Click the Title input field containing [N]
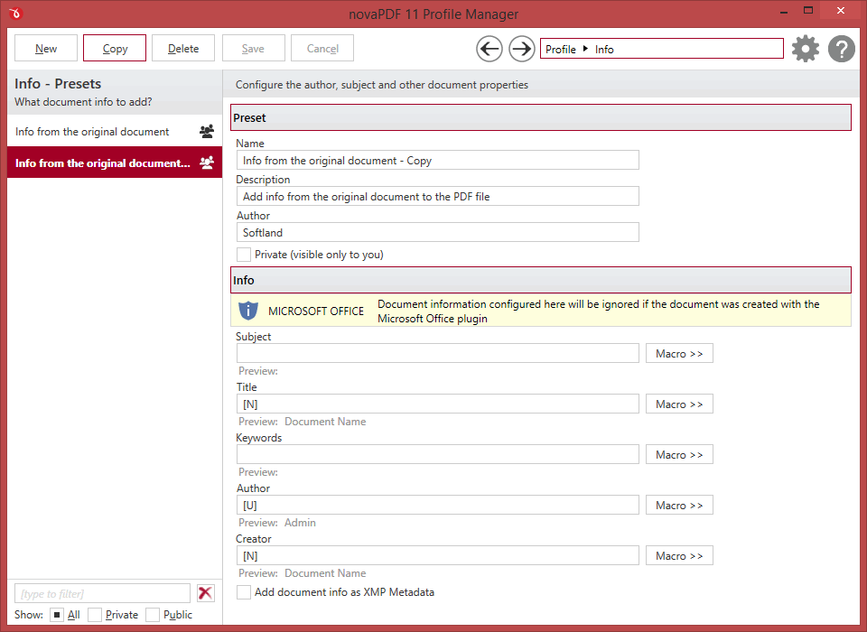This screenshot has height=632, width=867. [x=437, y=404]
